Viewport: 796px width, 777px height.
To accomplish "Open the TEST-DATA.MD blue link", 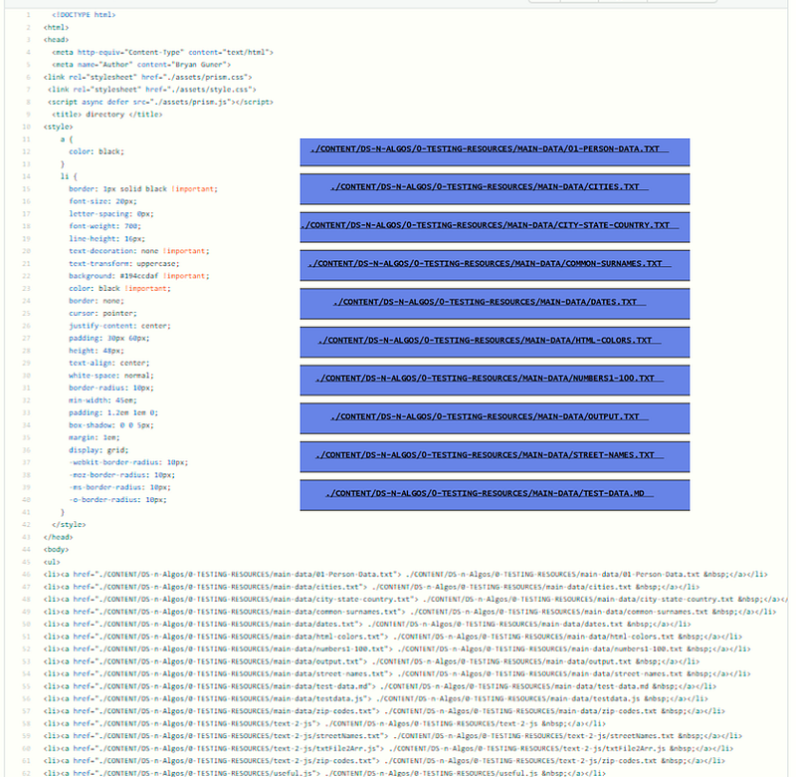I will click(490, 493).
